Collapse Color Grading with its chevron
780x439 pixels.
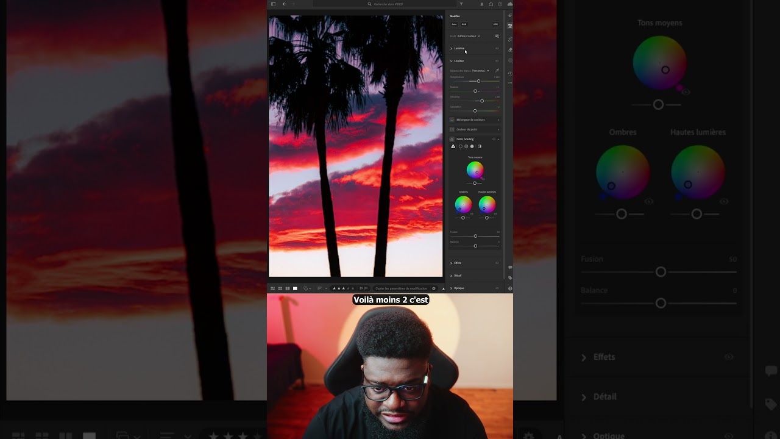pyautogui.click(x=498, y=139)
